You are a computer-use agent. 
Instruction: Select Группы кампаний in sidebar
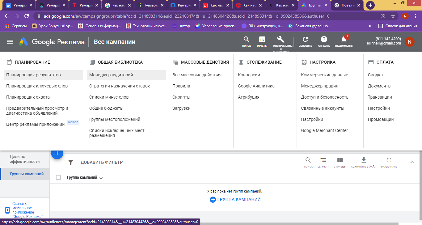[25, 174]
